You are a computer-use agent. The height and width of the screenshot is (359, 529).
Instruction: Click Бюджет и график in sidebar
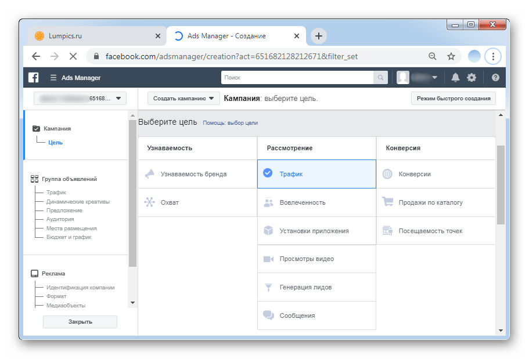(x=69, y=237)
